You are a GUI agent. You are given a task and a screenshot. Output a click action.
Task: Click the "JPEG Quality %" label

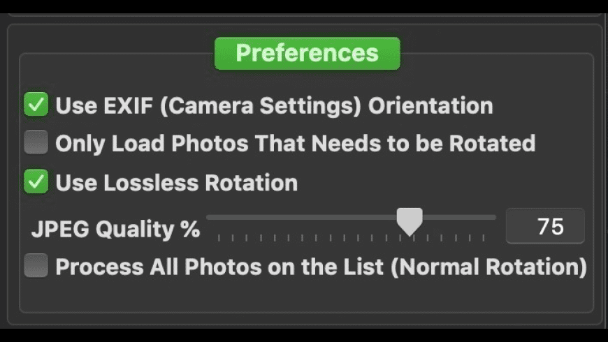point(115,228)
